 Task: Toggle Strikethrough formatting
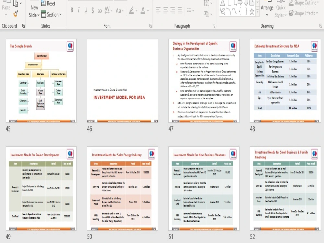[100, 10]
